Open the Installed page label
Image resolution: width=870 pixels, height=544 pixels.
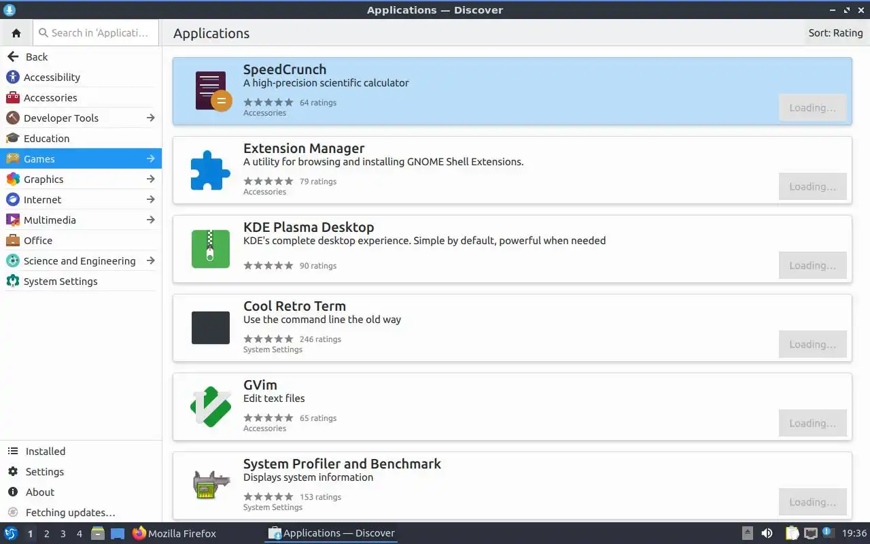tap(46, 452)
